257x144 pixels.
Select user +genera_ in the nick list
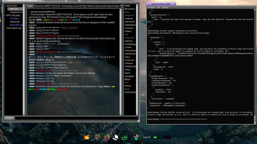(x=128, y=41)
